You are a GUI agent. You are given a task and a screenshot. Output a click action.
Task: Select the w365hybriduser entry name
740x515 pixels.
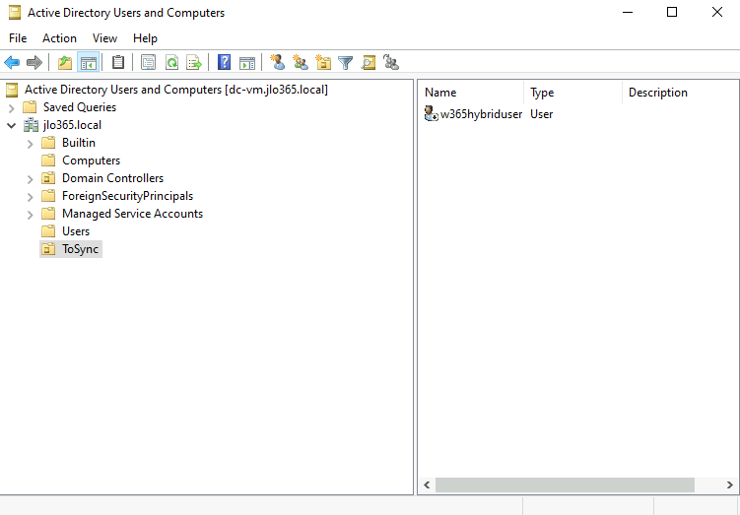(x=482, y=114)
